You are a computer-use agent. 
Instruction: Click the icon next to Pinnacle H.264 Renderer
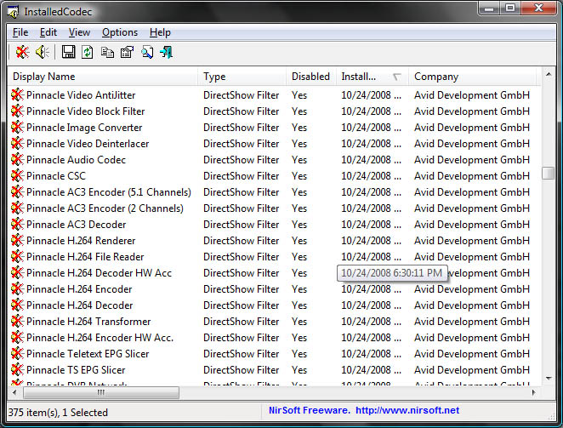[x=17, y=241]
